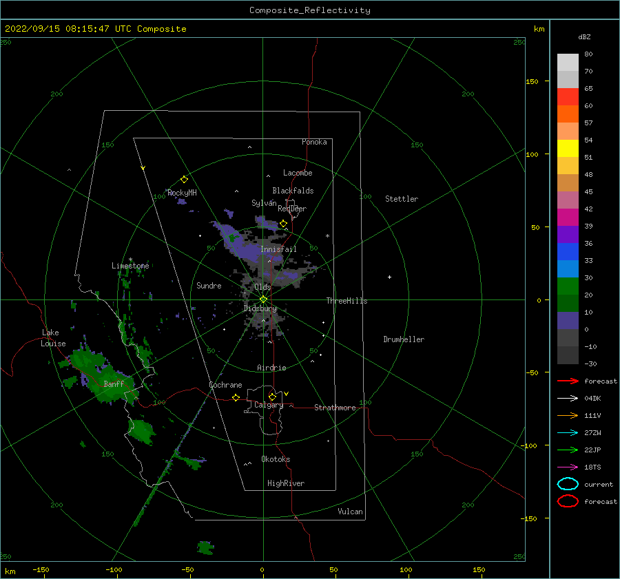Click the Sundre label

[209, 285]
